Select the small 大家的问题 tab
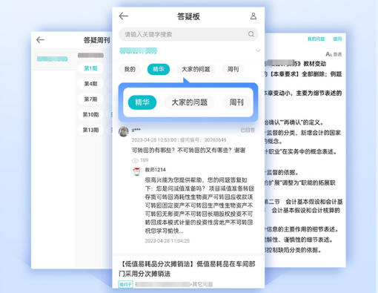The height and width of the screenshot is (293, 378). pyautogui.click(x=196, y=69)
